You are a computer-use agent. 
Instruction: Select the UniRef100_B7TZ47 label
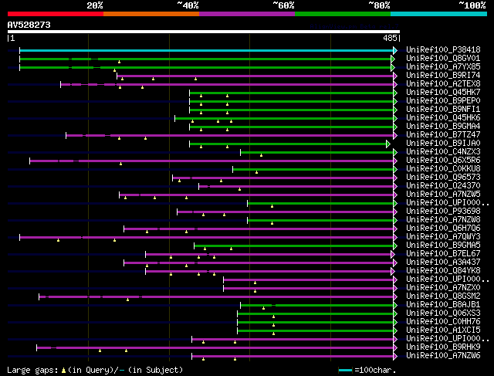click(443, 135)
